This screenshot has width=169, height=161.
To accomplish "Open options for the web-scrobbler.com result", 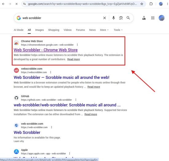I will pos(52,127).
